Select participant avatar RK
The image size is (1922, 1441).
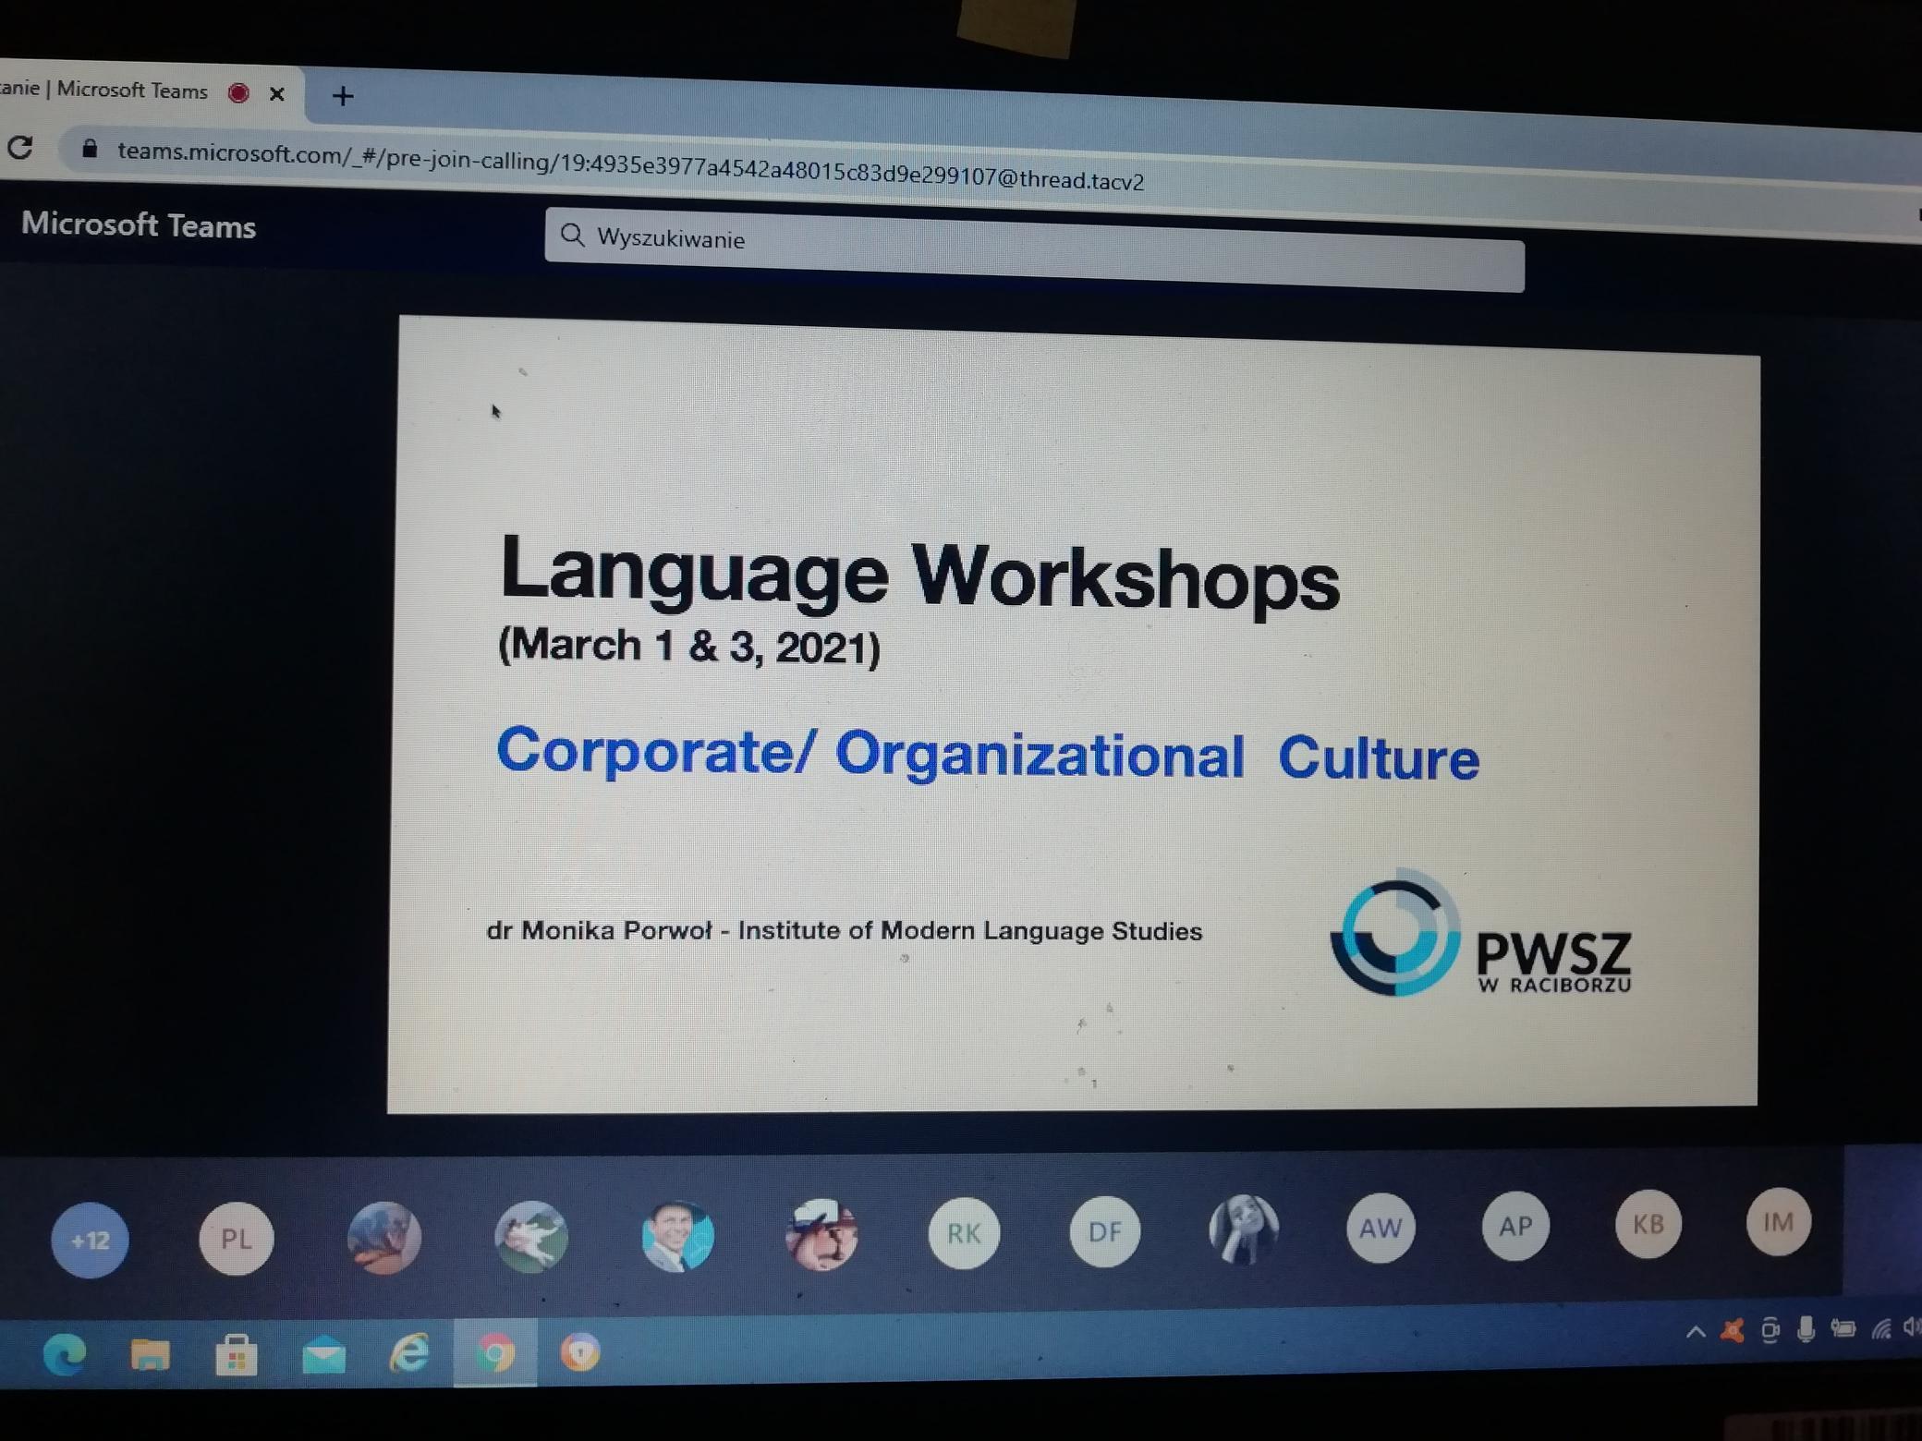click(x=964, y=1233)
